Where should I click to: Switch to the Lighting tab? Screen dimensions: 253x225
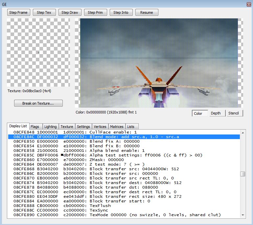(x=50, y=127)
